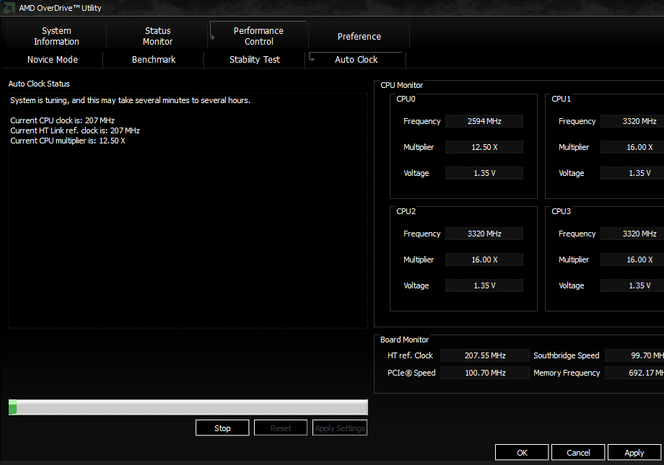Click the CPU2 Voltage value 1.35 V
664x465 pixels.
[x=484, y=285]
